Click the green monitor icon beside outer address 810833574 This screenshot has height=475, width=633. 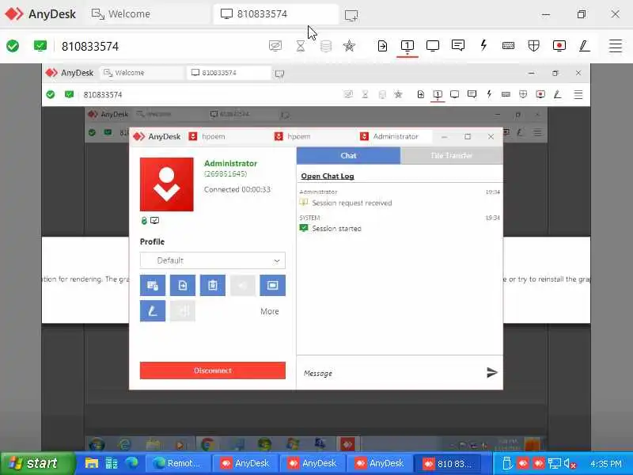(x=40, y=46)
